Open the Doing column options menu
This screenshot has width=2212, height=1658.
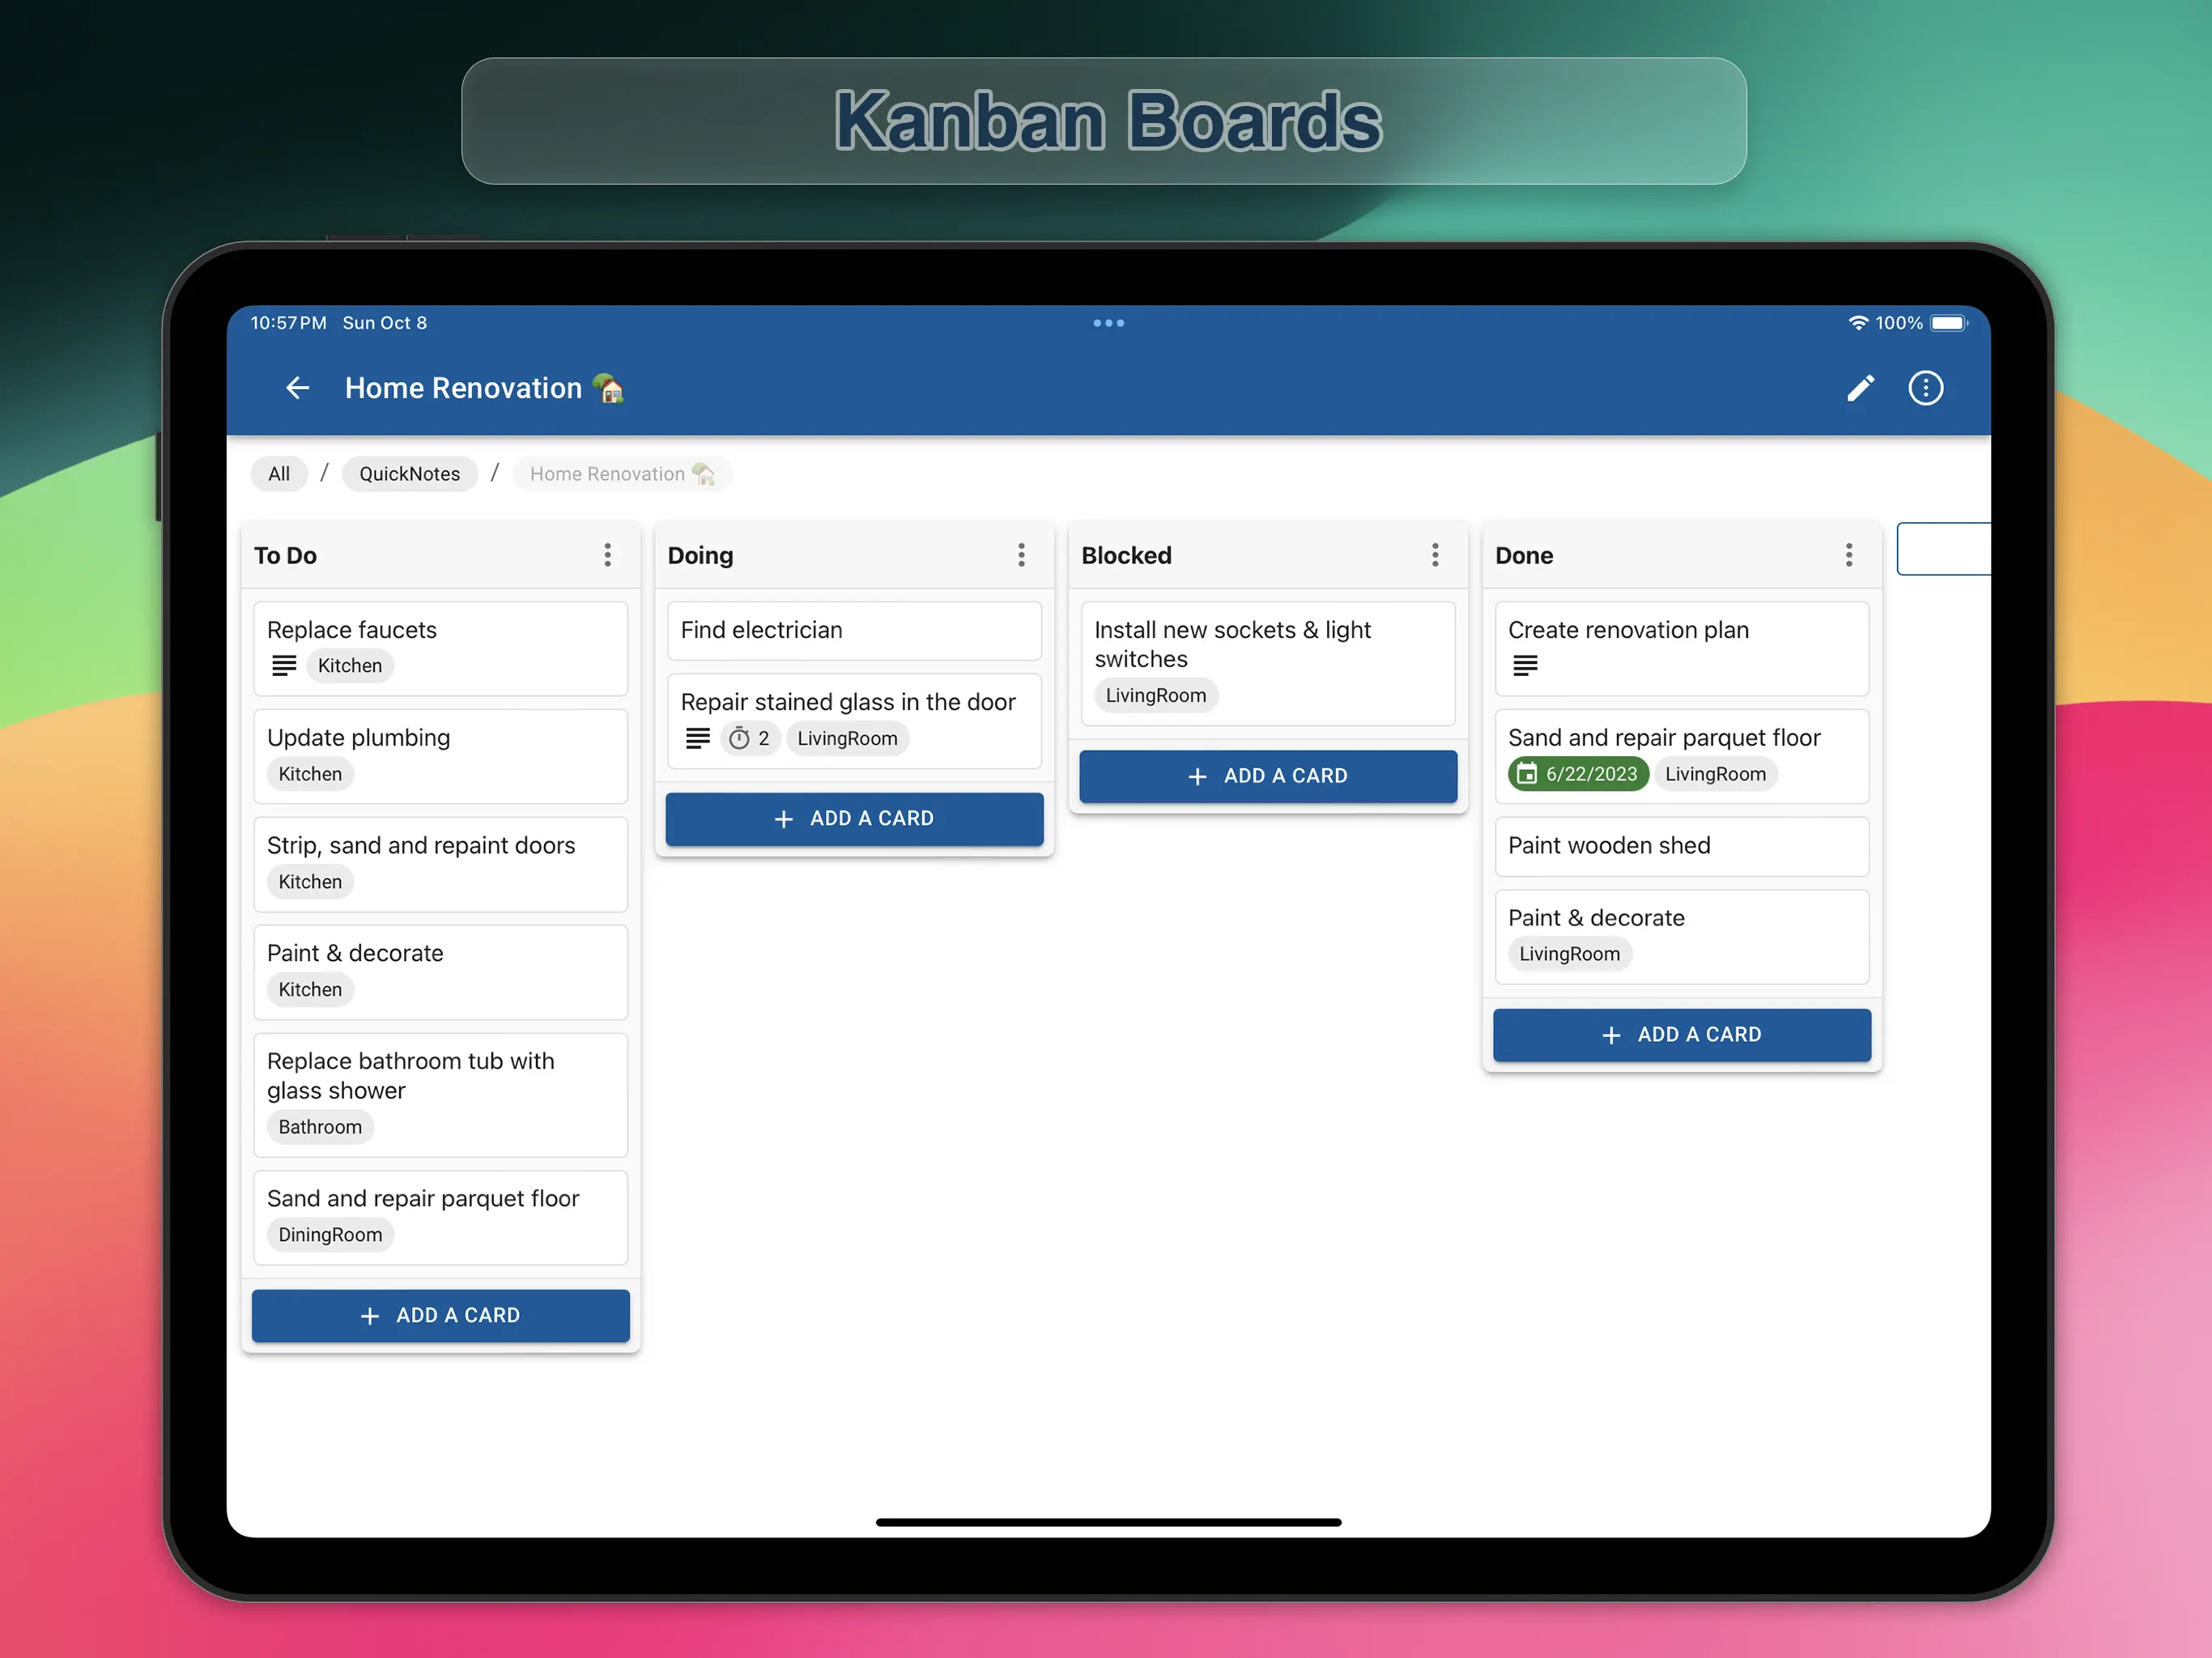pyautogui.click(x=1021, y=556)
